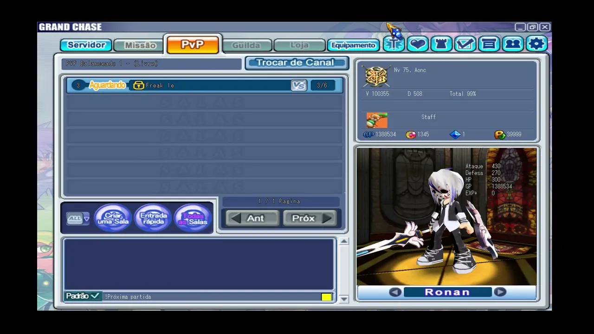Select previous character with left arrow

point(395,292)
